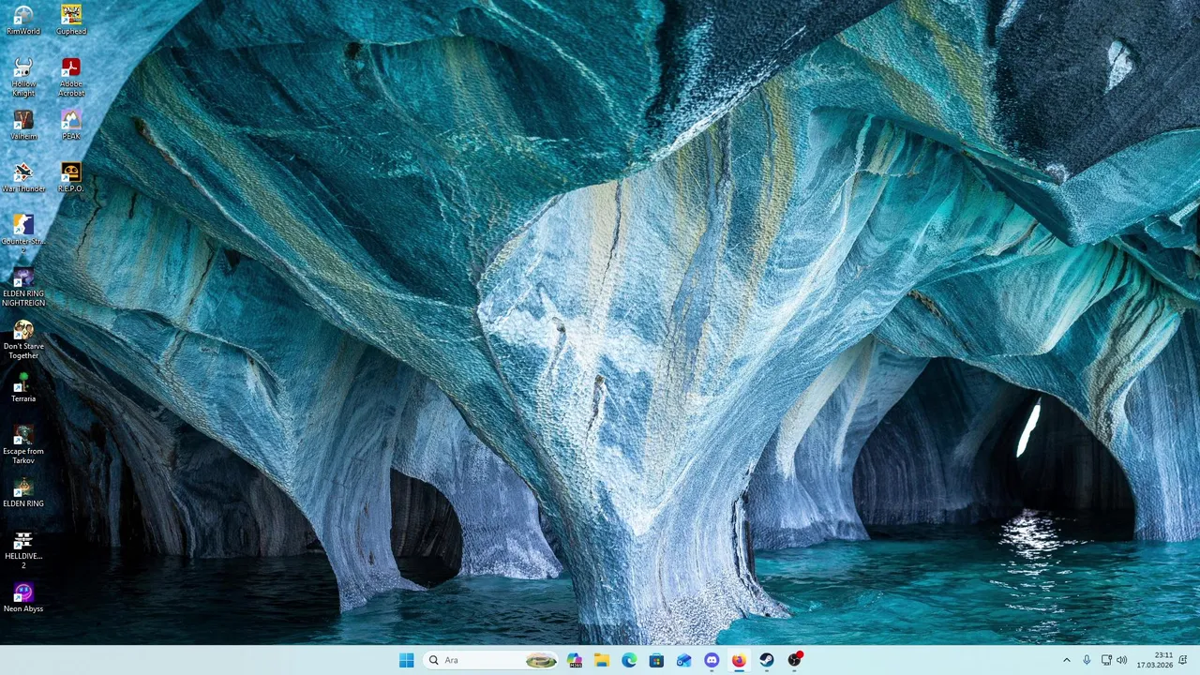Open File Explorer from the taskbar
This screenshot has height=675, width=1200.
click(602, 660)
